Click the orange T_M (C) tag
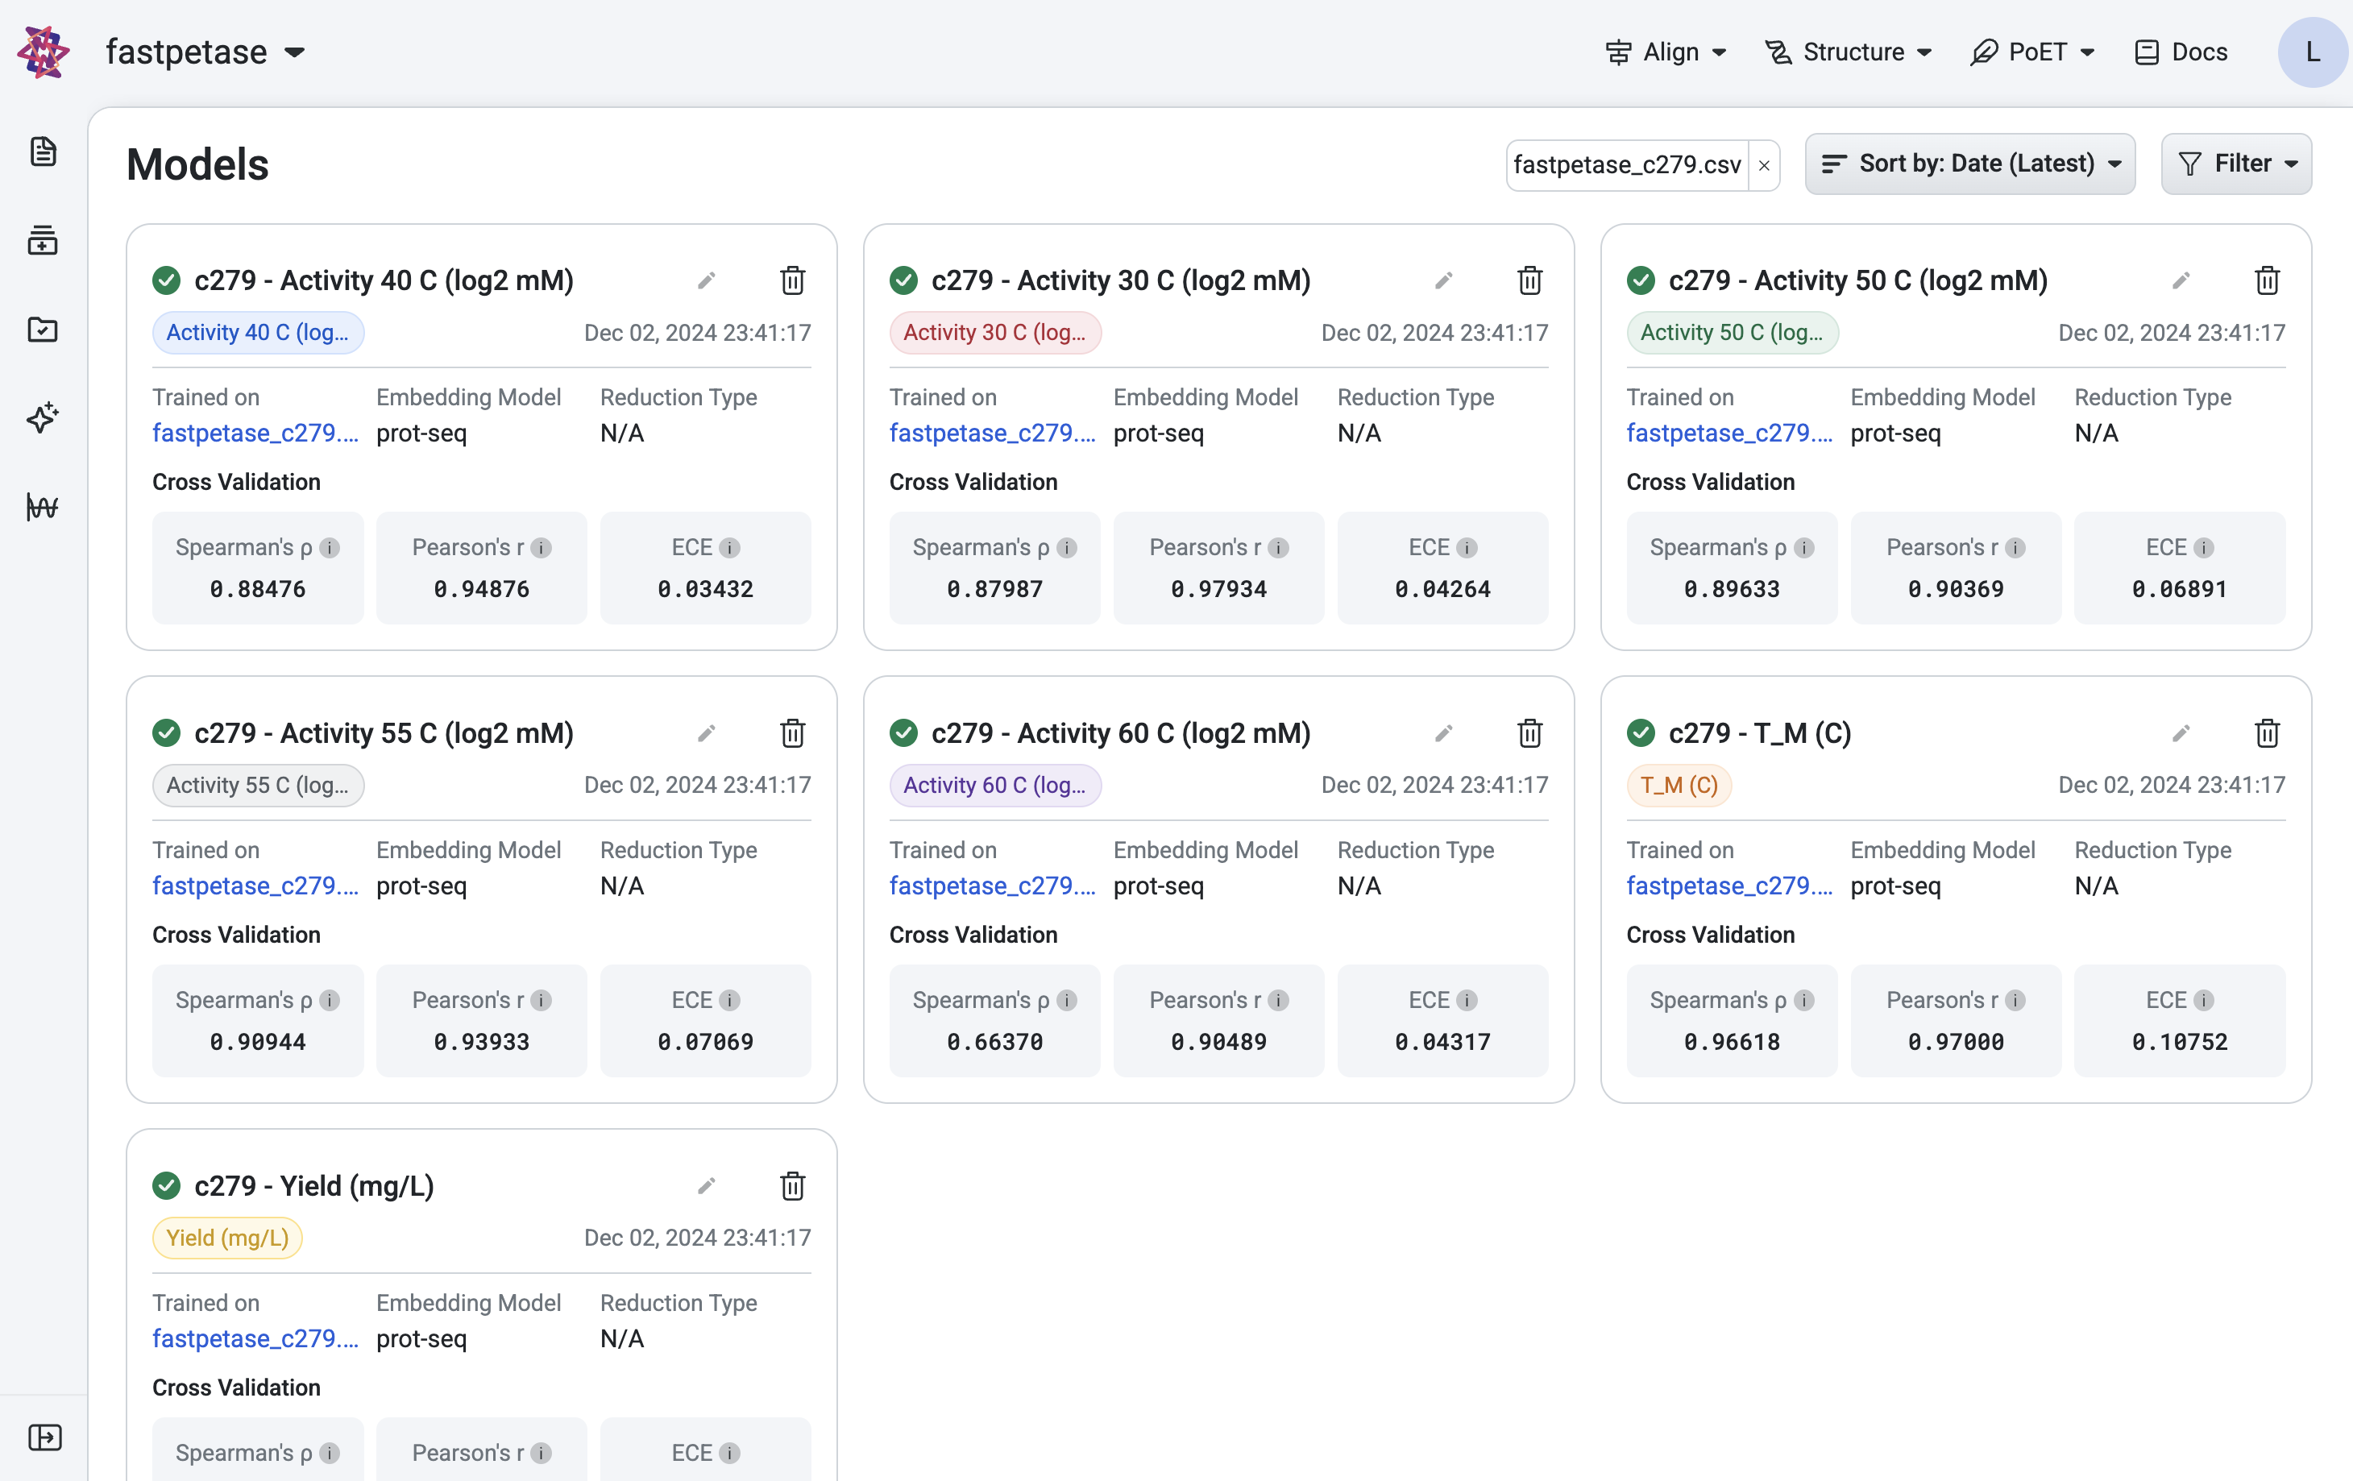This screenshot has height=1481, width=2353. coord(1679,785)
